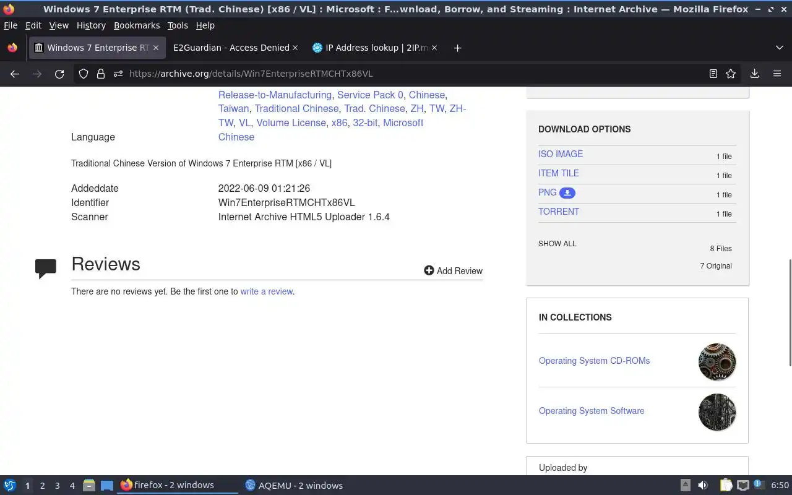
Task: Open the PNG download option
Action: (548, 192)
